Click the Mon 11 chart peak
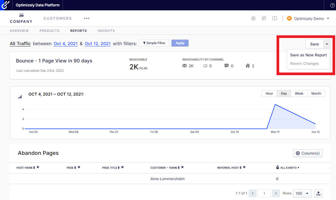 275,104
